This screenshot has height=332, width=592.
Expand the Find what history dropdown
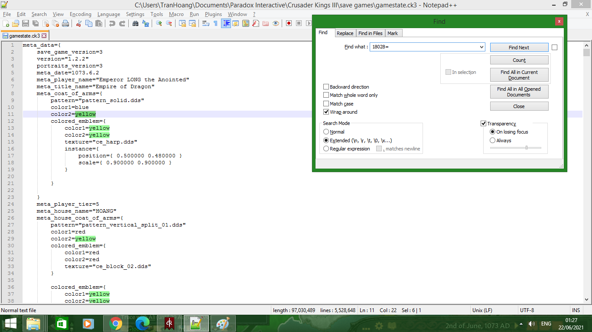481,47
